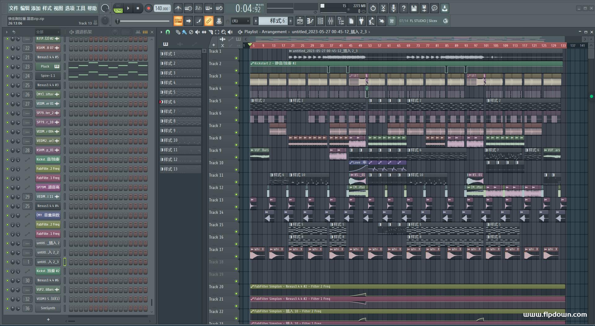Viewport: 595px width, 326px height.
Task: Select the Paint brush tool in playlist
Action: tap(184, 32)
